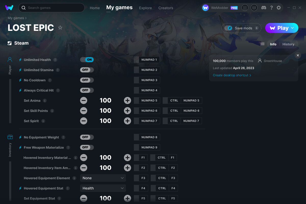
Task: Show info for Always Critical Hit
Action: point(58,90)
